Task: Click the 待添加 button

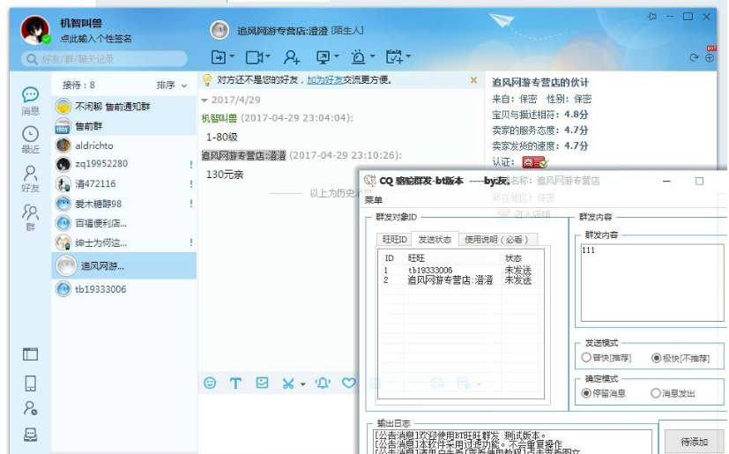Action: tap(694, 441)
